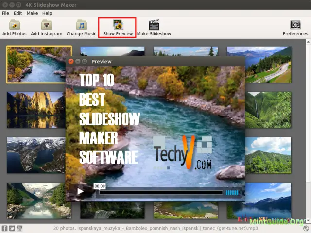Image resolution: width=311 pixels, height=233 pixels.
Task: Click the Show Preview button
Action: coord(118,28)
